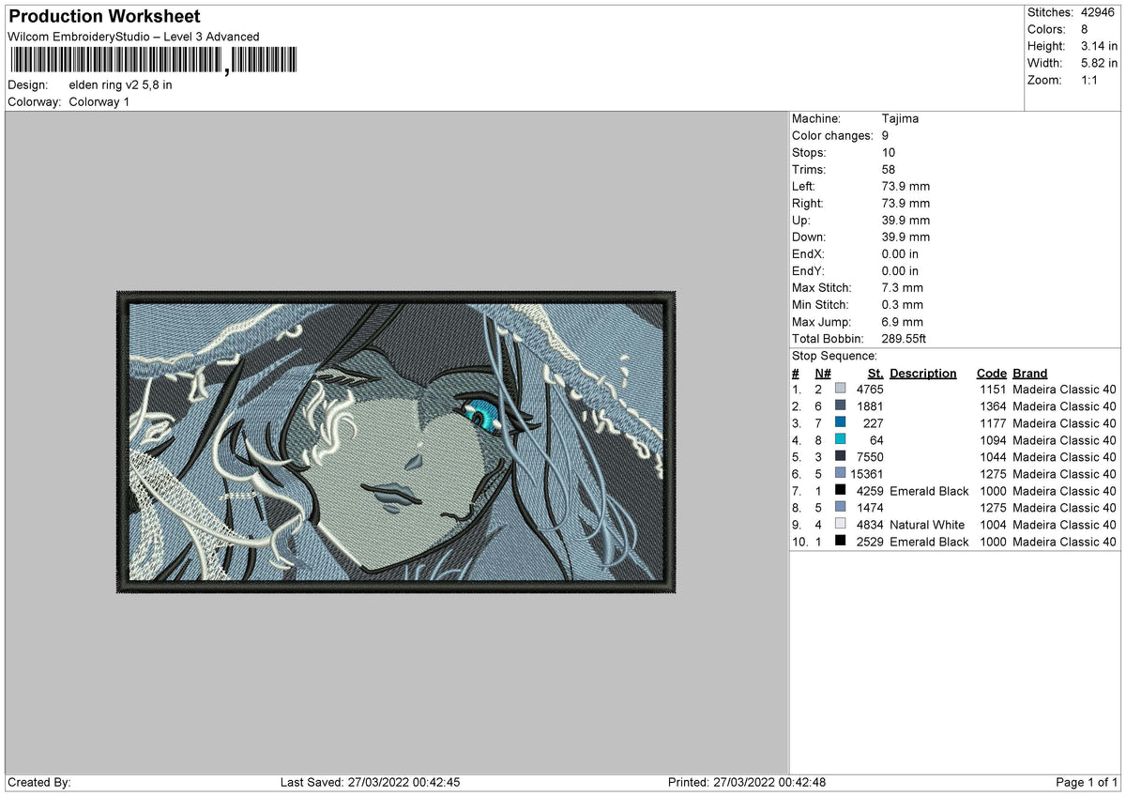Click the black swatch in stop 10
Screen dimensions: 1126x796
point(840,541)
